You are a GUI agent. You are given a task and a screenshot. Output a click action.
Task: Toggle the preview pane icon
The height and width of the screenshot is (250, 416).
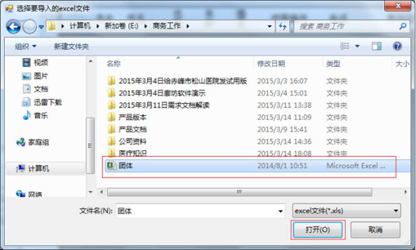[377, 46]
